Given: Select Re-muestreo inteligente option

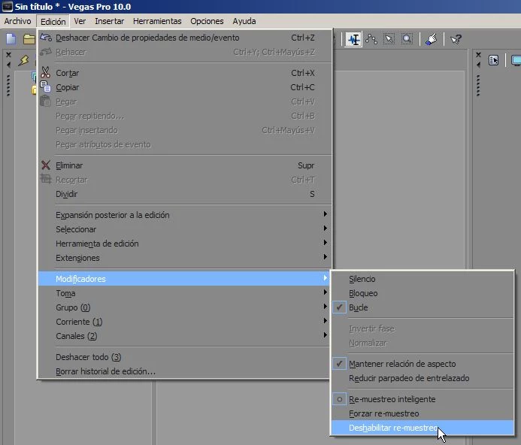Looking at the screenshot, I should (423, 399).
